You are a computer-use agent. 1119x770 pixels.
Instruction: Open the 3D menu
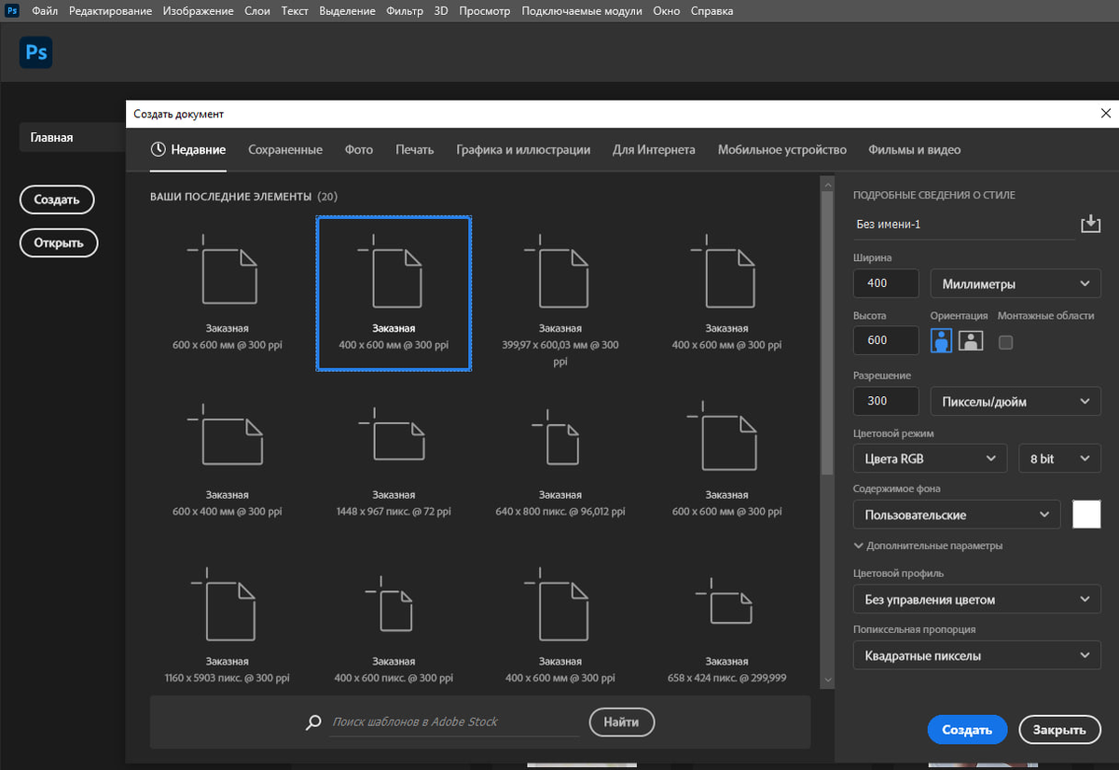click(x=441, y=11)
